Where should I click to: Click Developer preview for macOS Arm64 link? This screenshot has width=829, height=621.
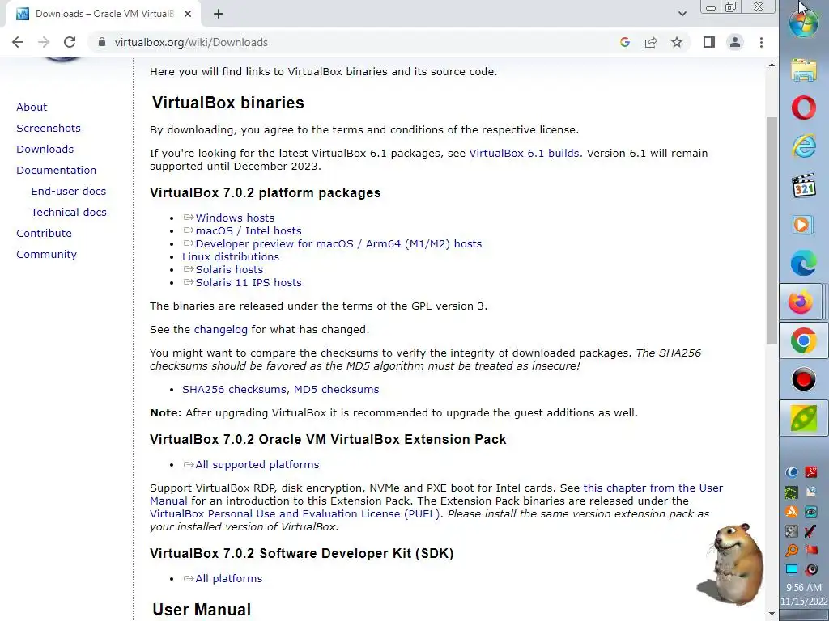338,244
